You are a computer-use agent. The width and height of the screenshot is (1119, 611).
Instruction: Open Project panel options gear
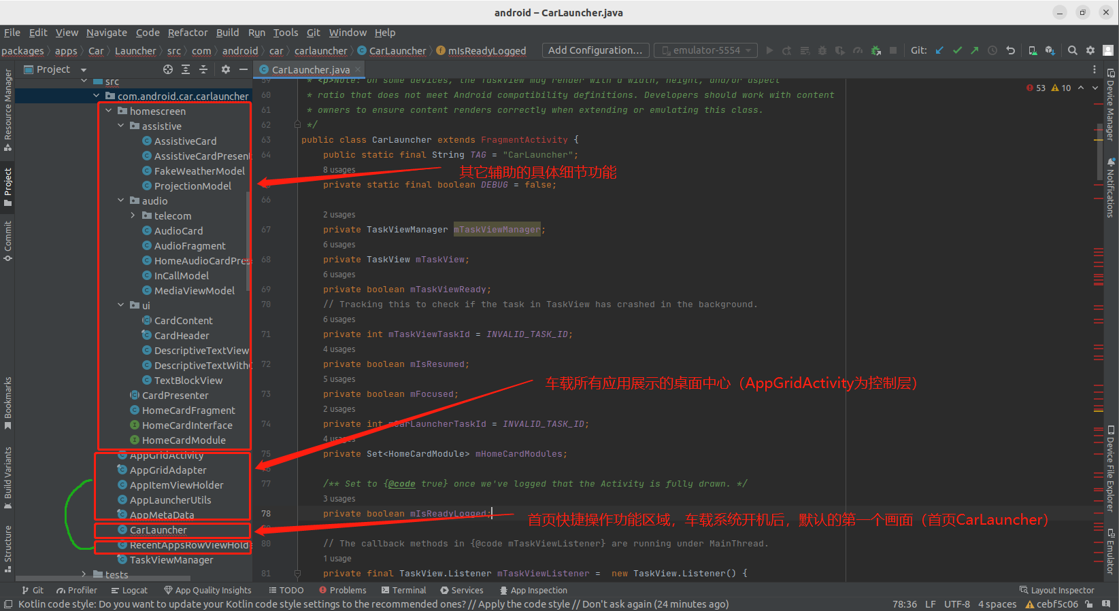click(x=226, y=69)
